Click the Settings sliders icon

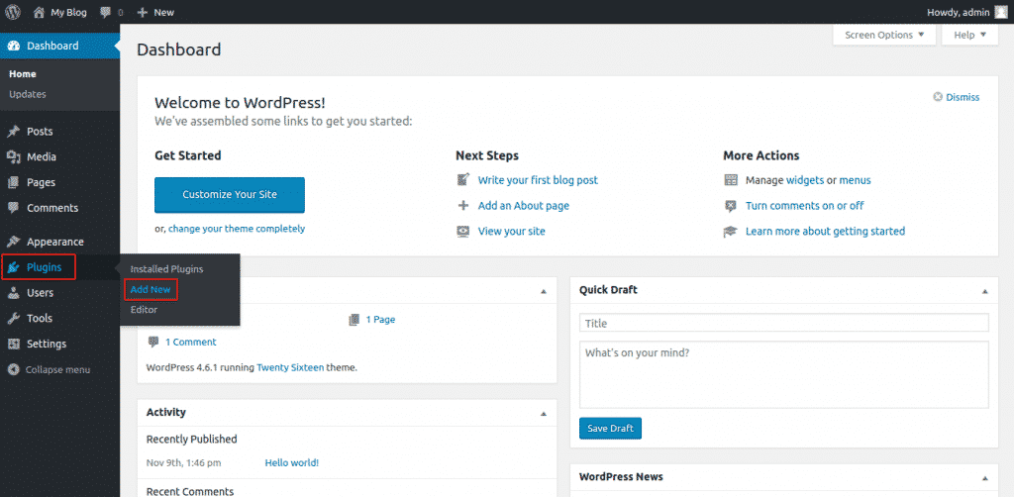click(x=14, y=345)
